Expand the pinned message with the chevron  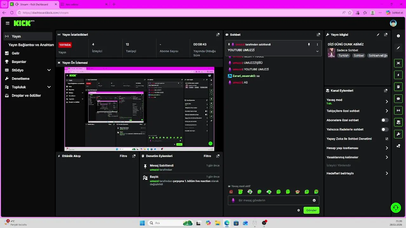317,51
